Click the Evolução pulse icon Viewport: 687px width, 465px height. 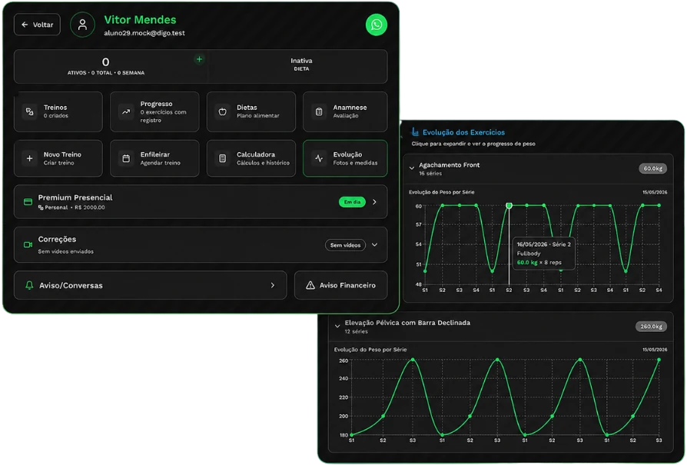pyautogui.click(x=319, y=158)
